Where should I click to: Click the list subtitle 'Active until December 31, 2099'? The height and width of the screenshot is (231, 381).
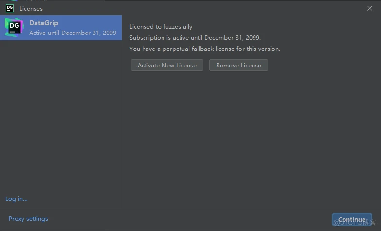(73, 33)
